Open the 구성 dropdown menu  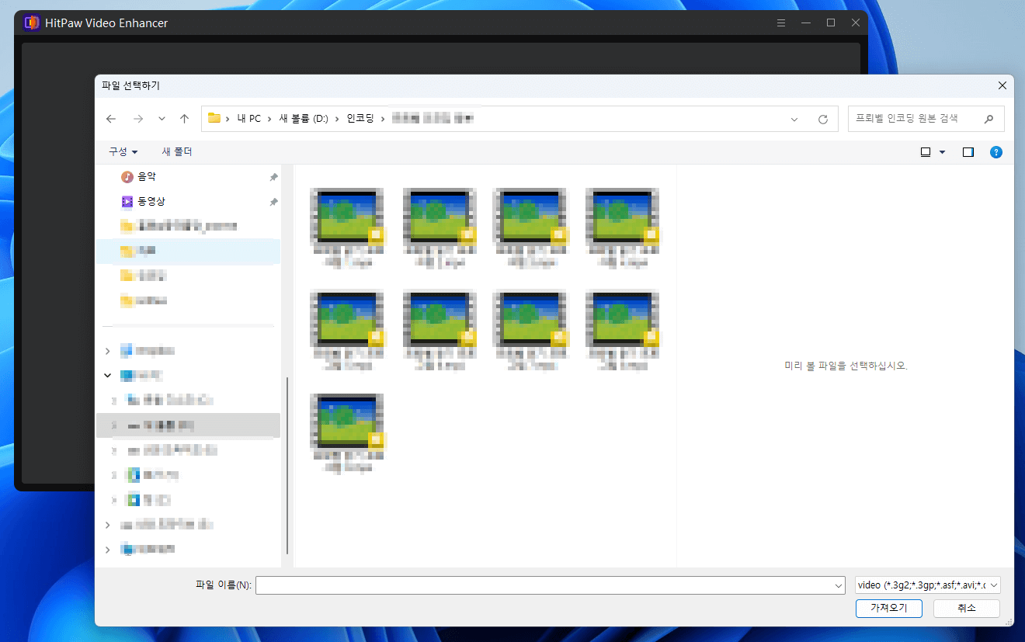point(123,151)
